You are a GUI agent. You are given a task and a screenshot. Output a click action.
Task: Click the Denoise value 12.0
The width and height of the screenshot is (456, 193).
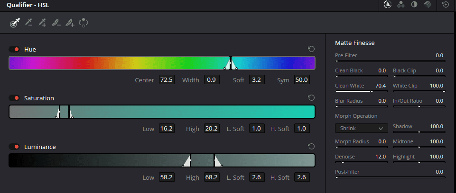click(x=381, y=157)
